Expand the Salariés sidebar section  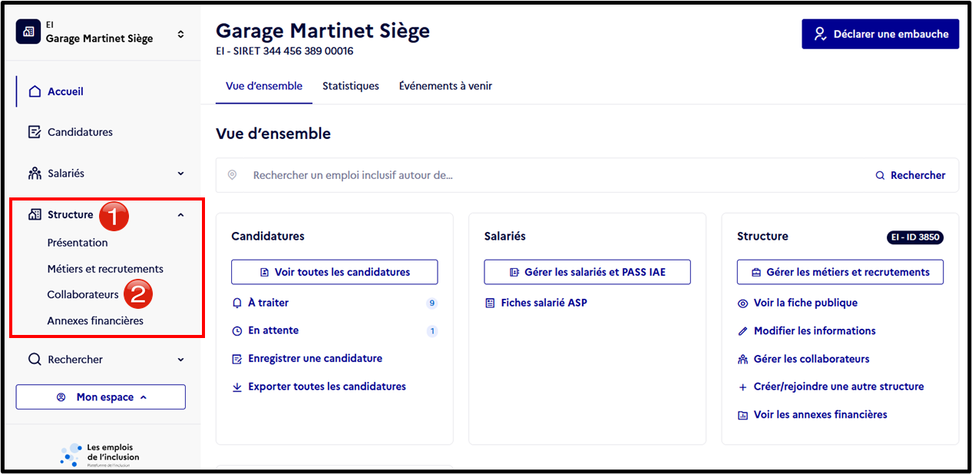(x=180, y=174)
